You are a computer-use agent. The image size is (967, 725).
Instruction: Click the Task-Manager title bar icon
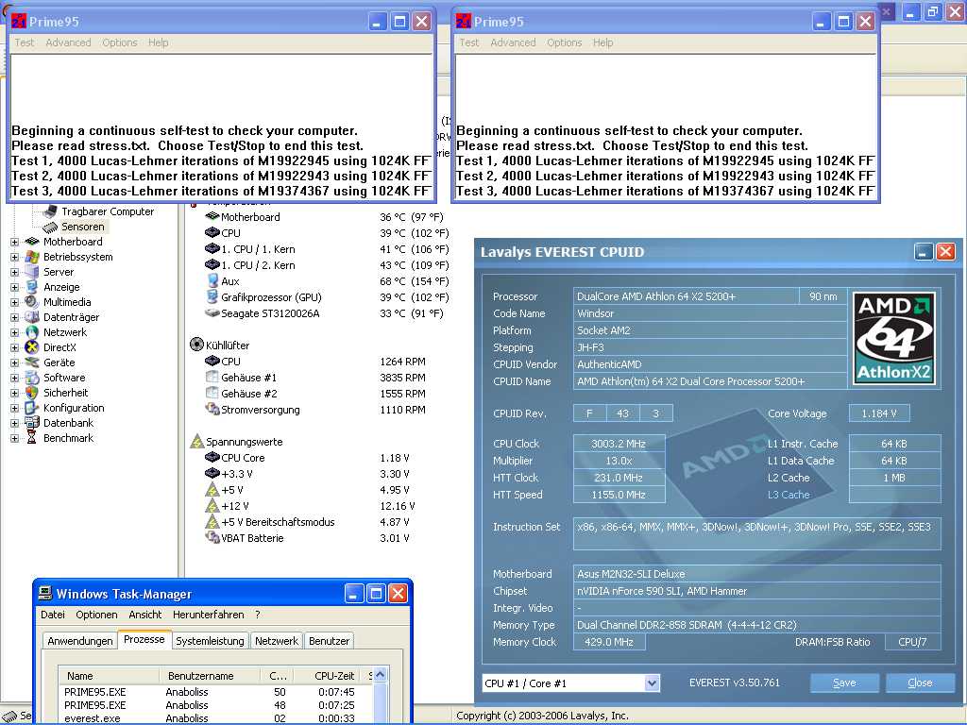[x=45, y=593]
